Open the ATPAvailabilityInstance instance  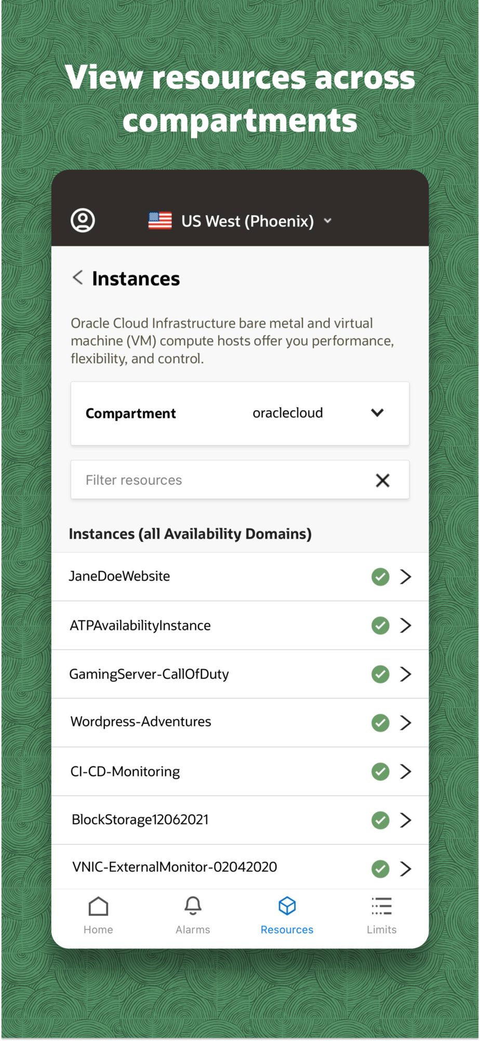tap(240, 625)
